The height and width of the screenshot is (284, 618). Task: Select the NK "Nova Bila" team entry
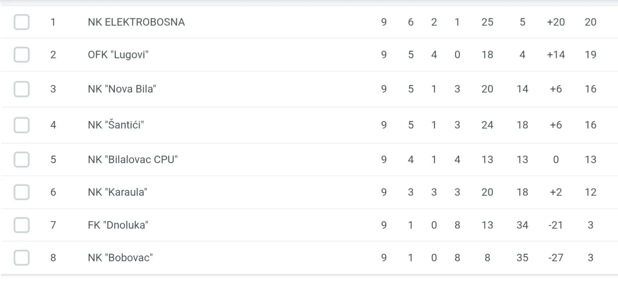coord(122,89)
